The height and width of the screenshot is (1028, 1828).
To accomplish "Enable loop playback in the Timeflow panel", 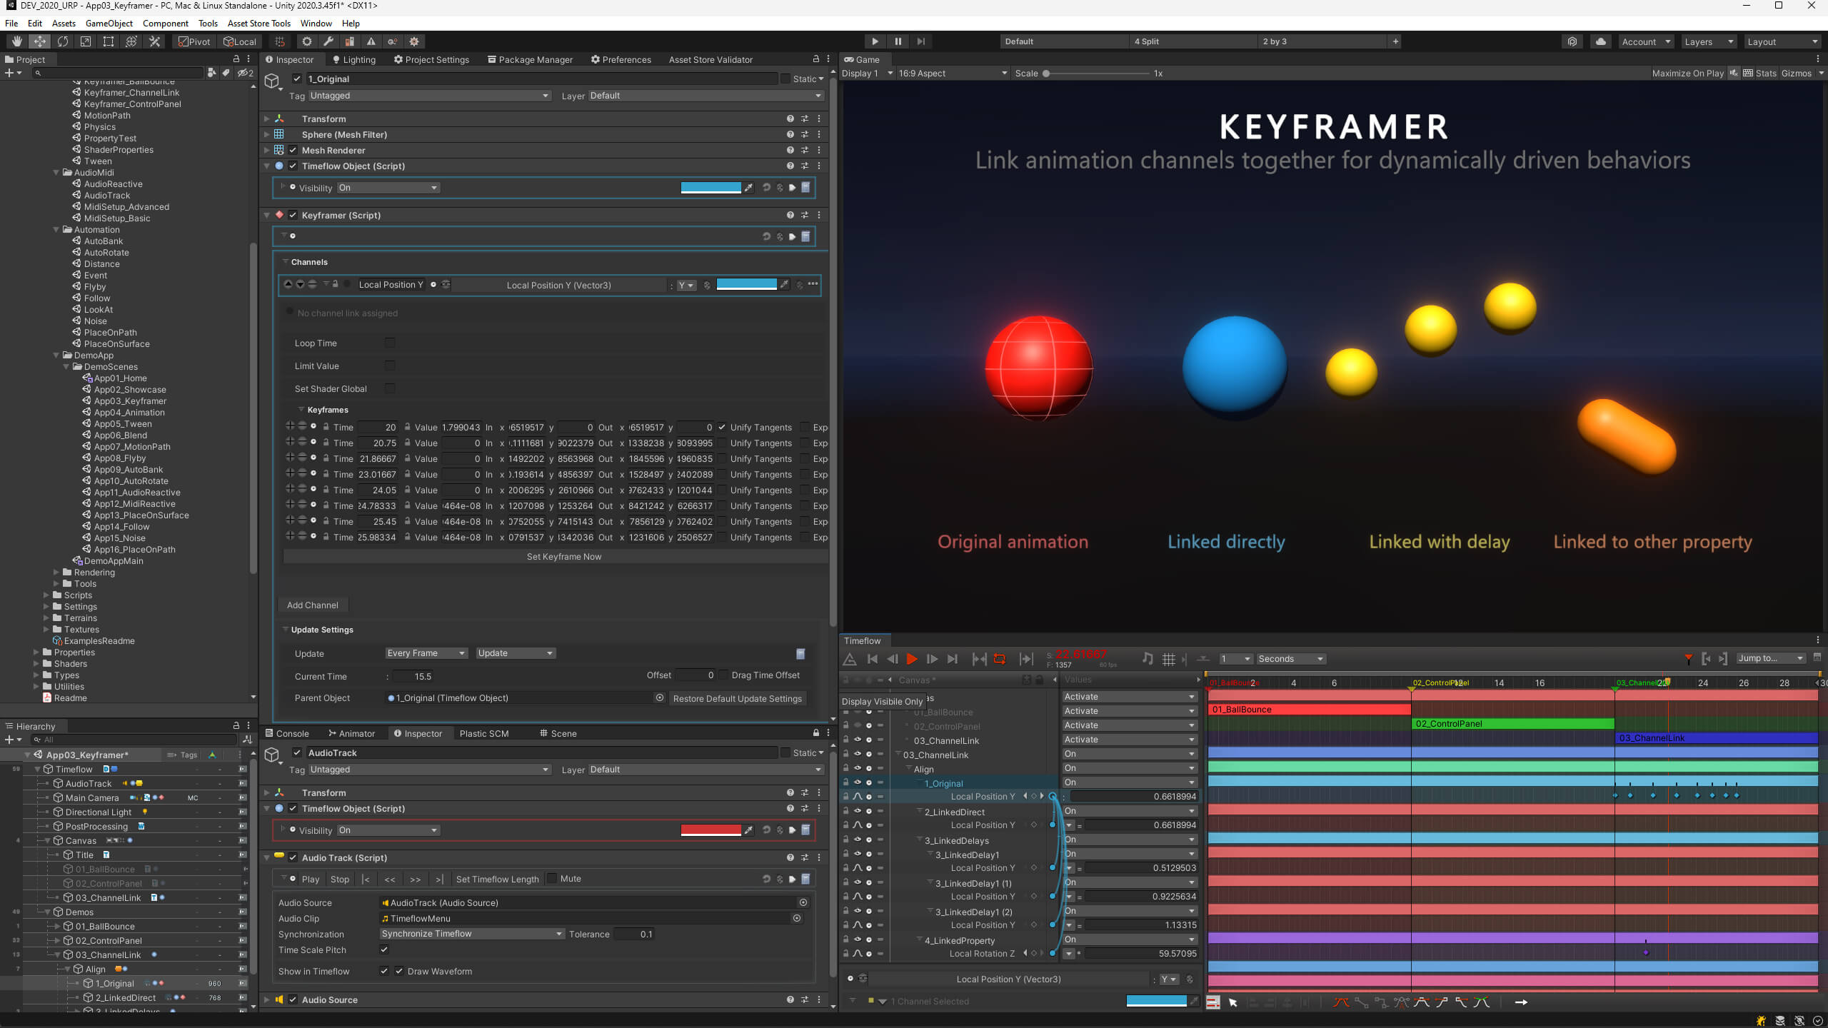I will click(1000, 658).
